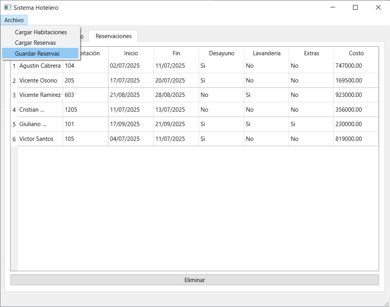Click the cost 923000.00 cell

(356, 95)
